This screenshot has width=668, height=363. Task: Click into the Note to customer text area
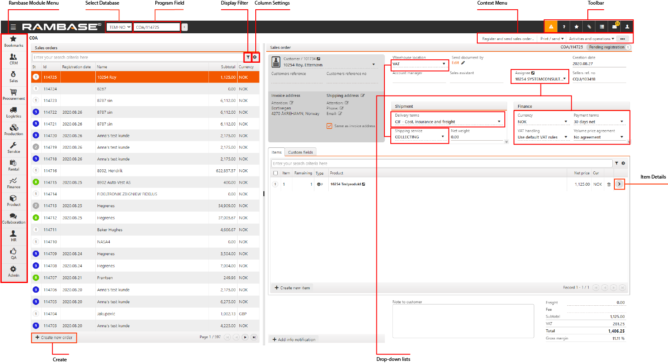click(x=463, y=321)
